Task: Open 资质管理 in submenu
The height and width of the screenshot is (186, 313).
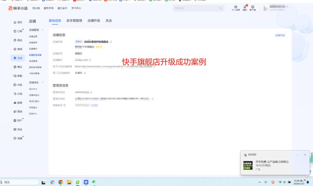Action: pyautogui.click(x=33, y=61)
